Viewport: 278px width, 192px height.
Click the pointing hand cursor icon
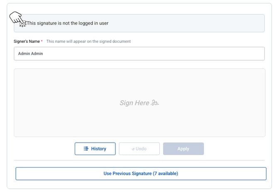[17, 19]
